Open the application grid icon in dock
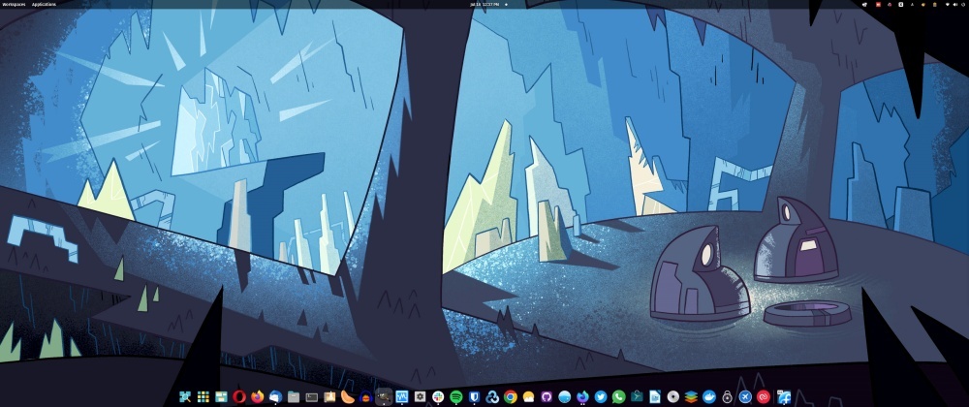 [x=203, y=396]
